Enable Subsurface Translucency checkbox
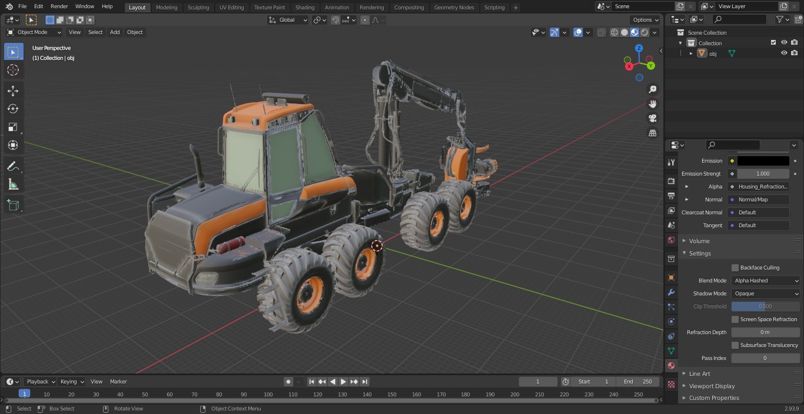The width and height of the screenshot is (804, 414). click(735, 345)
